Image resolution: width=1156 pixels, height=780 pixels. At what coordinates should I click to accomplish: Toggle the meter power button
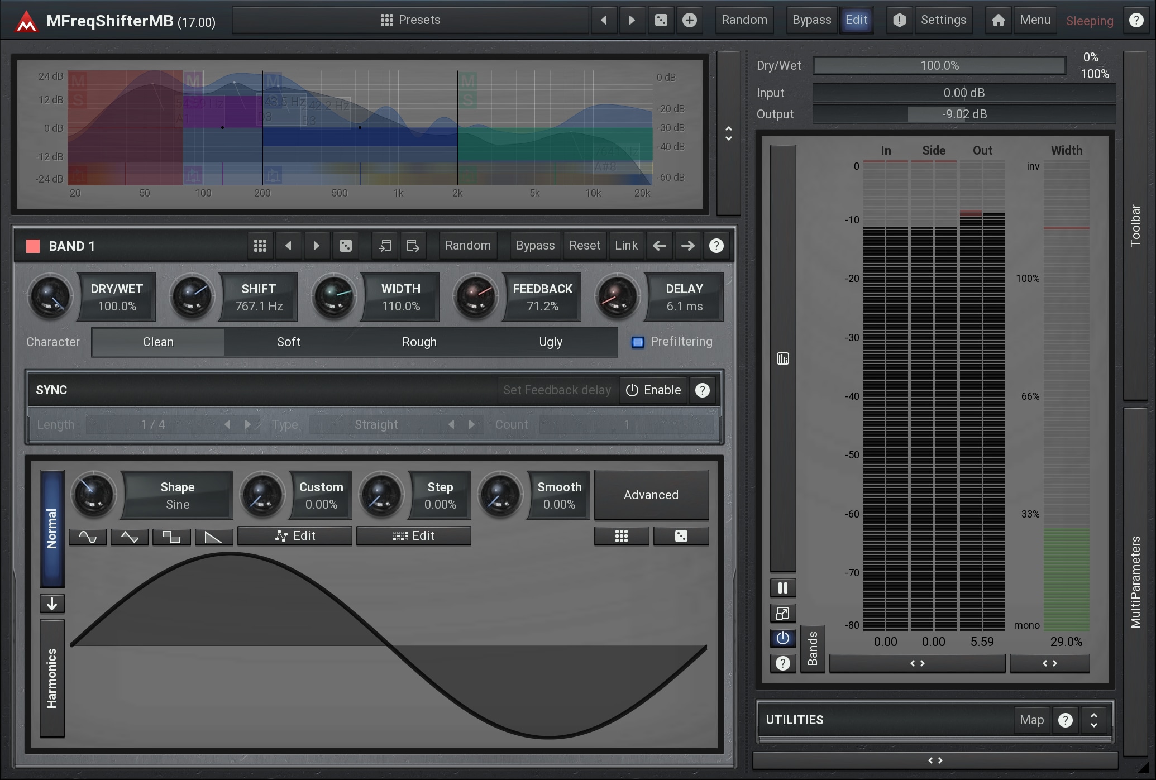click(782, 638)
